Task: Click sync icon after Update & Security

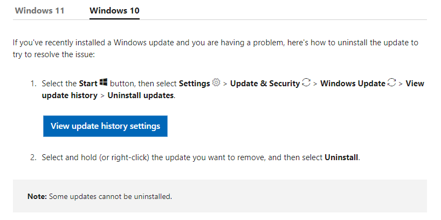Action: click(x=306, y=82)
